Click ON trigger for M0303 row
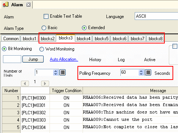 pos(66,120)
